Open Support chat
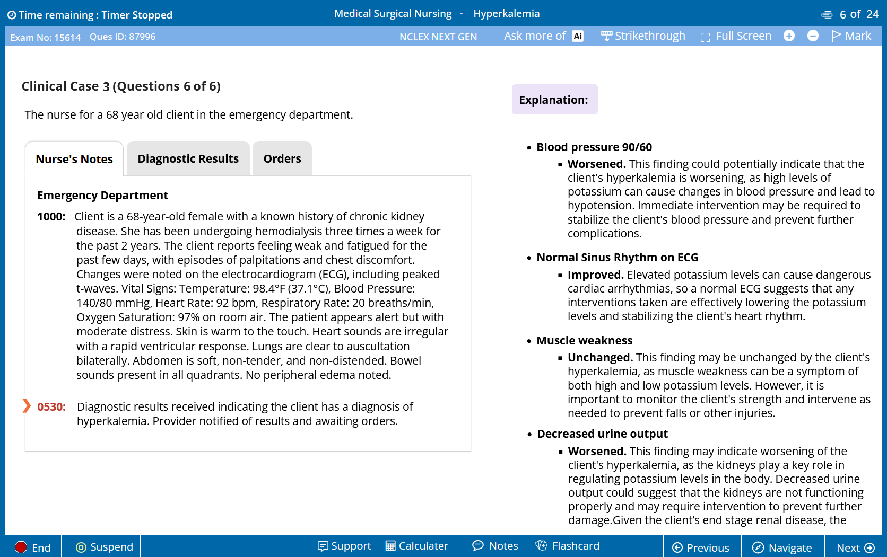887x557 pixels. [344, 546]
